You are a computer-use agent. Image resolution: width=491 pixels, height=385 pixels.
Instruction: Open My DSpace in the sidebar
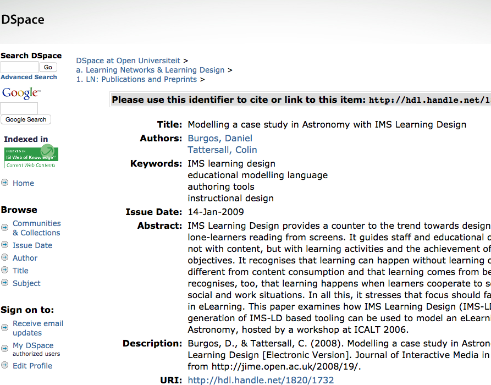pos(33,345)
